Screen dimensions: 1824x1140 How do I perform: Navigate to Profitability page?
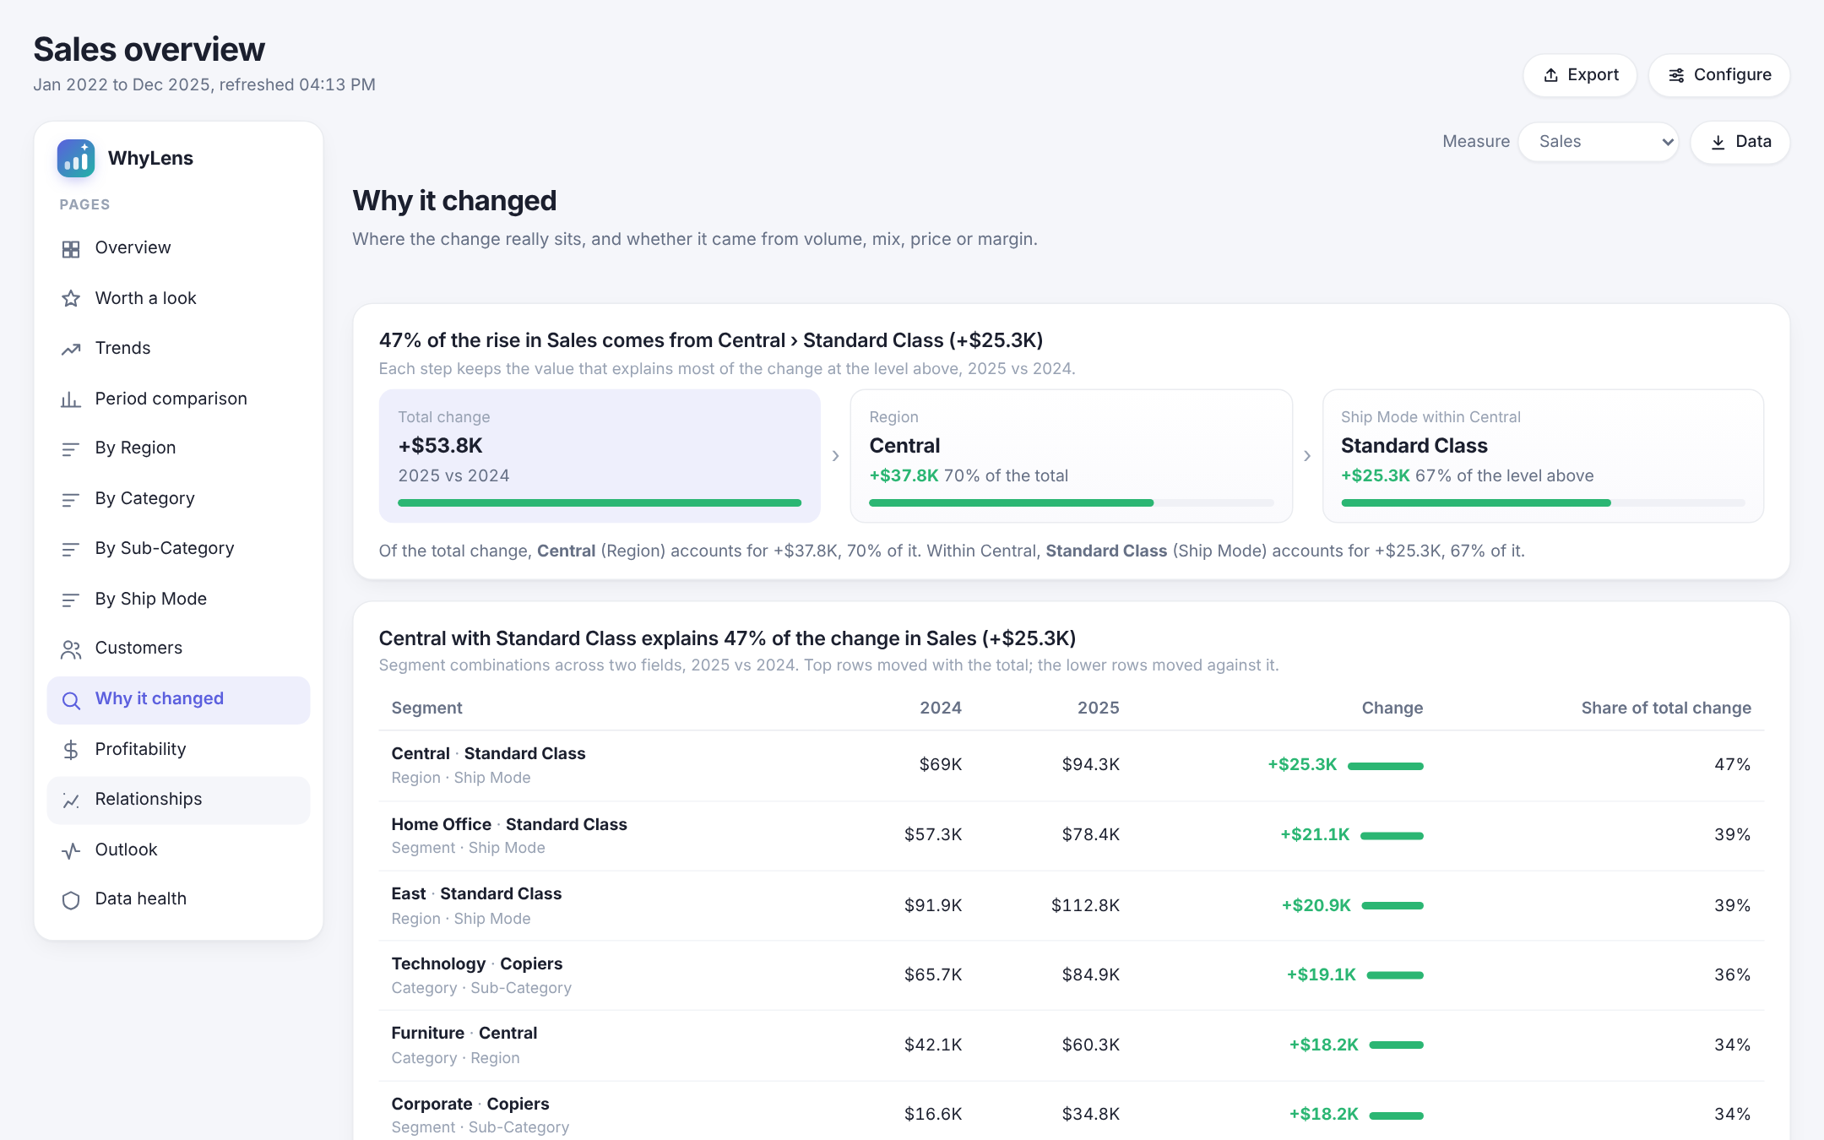178,750
